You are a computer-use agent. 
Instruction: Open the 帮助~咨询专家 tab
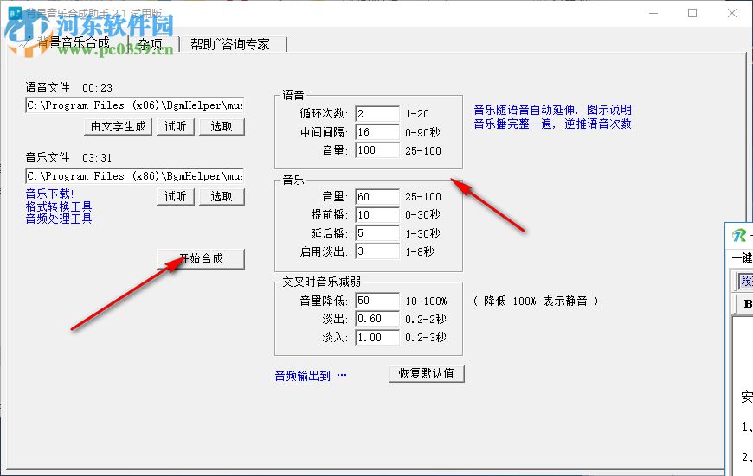tap(230, 44)
